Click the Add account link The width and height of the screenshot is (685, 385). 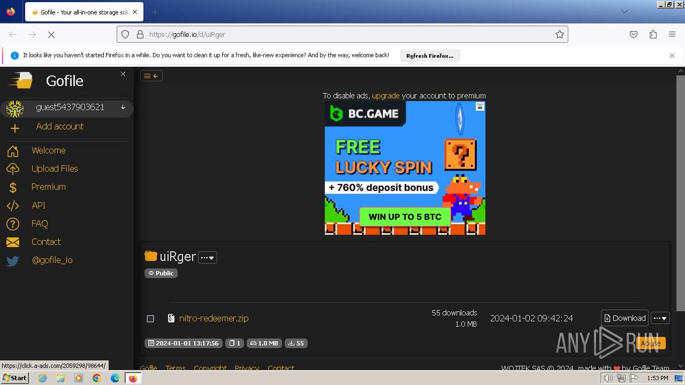pyautogui.click(x=60, y=127)
